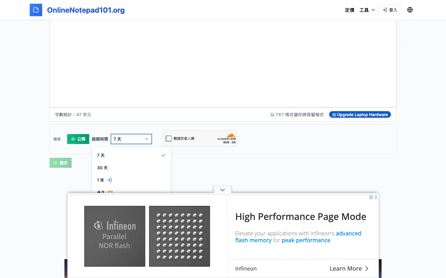Click the 以 TXT 格式儲存將保留格式 note
Screen dimensions: 446x278
[x=297, y=115]
